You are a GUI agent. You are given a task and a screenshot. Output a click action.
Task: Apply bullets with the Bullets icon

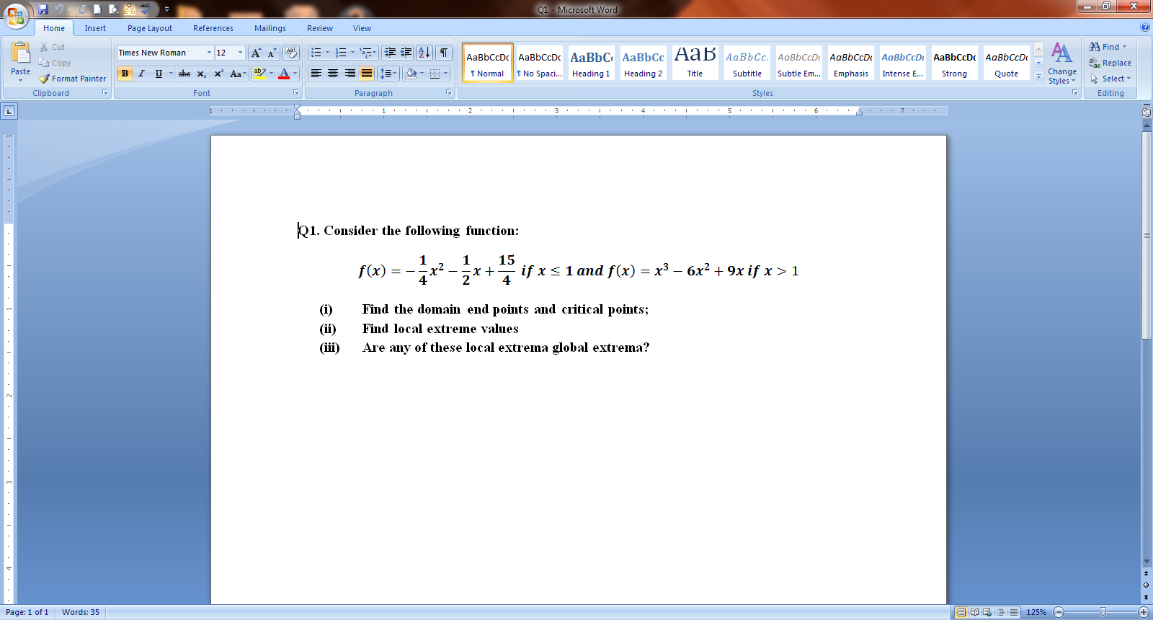(x=316, y=53)
